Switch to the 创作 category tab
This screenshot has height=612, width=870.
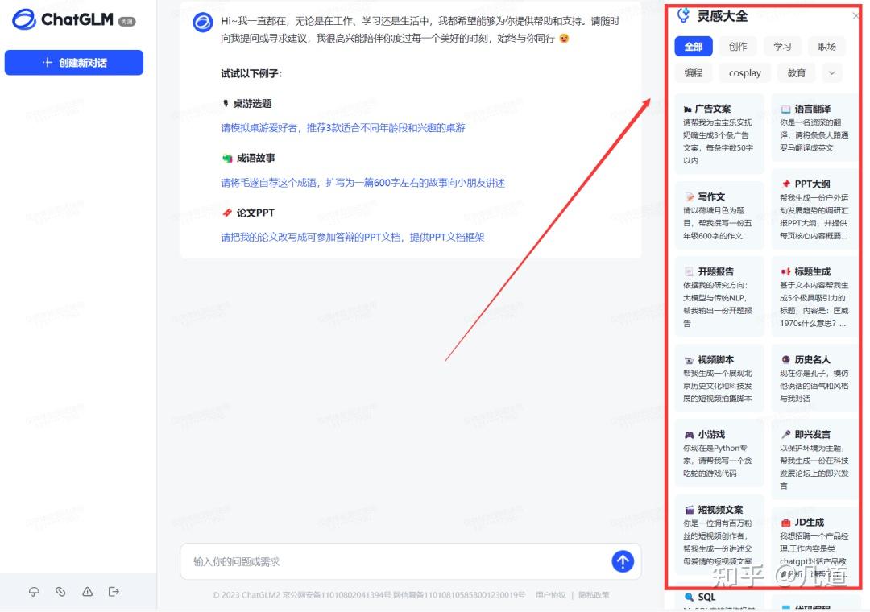[x=738, y=47]
